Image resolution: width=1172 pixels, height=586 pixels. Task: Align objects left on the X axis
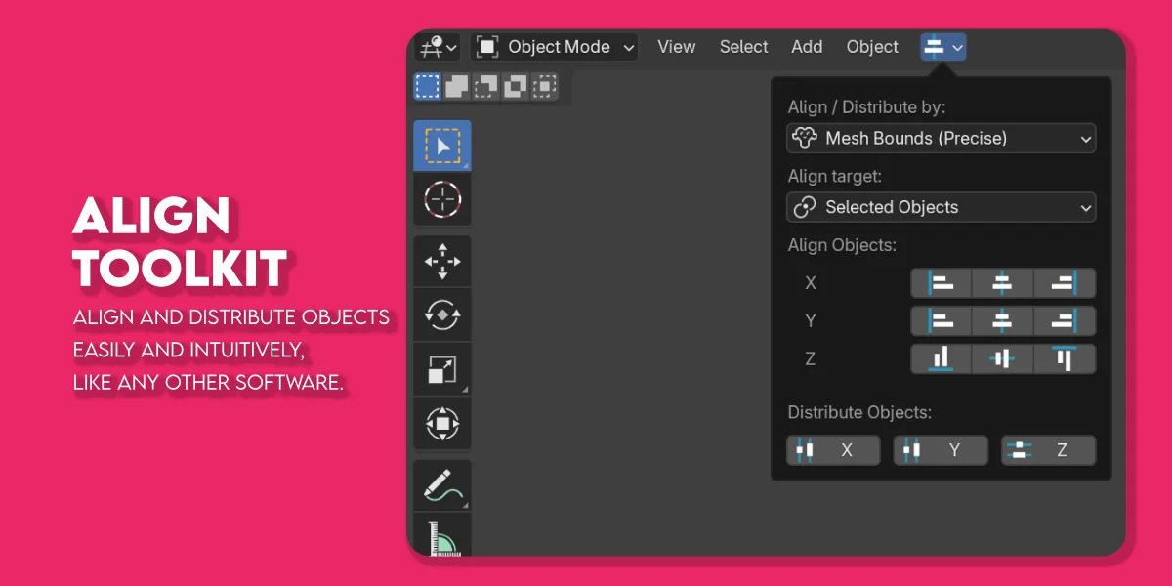point(941,282)
